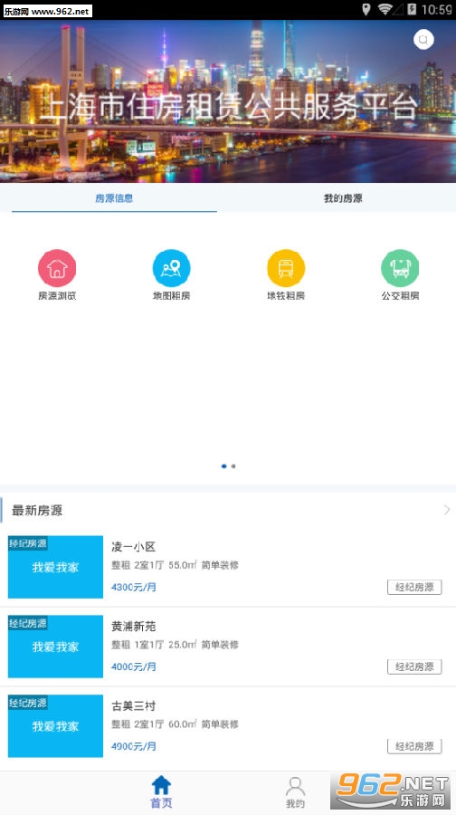Select the second carousel page dot
The width and height of the screenshot is (456, 815).
point(233,466)
